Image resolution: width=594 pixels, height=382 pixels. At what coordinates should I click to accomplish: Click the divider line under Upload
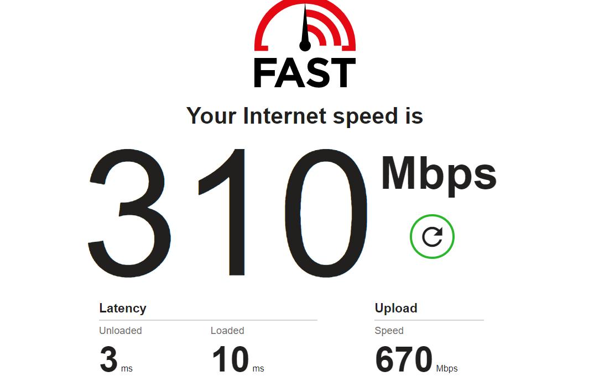pyautogui.click(x=429, y=320)
